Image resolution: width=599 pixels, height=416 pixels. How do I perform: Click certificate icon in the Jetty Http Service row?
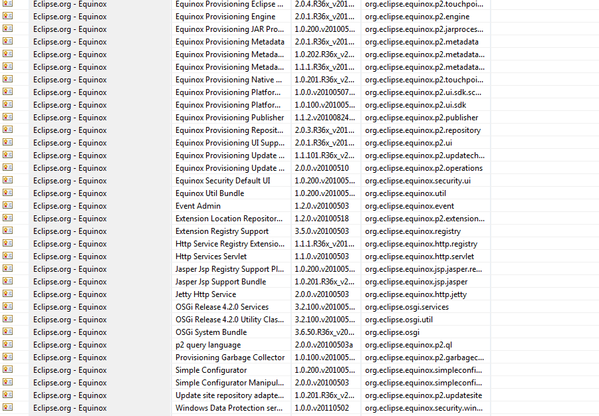tap(7, 293)
